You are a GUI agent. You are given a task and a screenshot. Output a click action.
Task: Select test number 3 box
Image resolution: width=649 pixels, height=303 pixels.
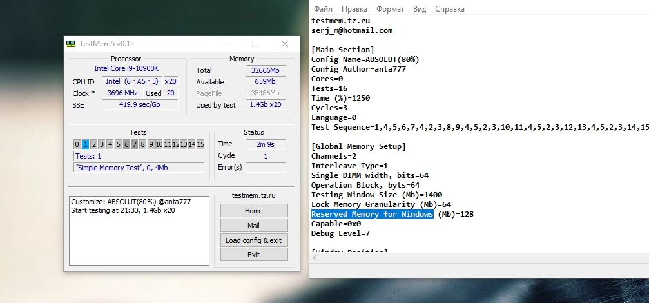(x=102, y=144)
